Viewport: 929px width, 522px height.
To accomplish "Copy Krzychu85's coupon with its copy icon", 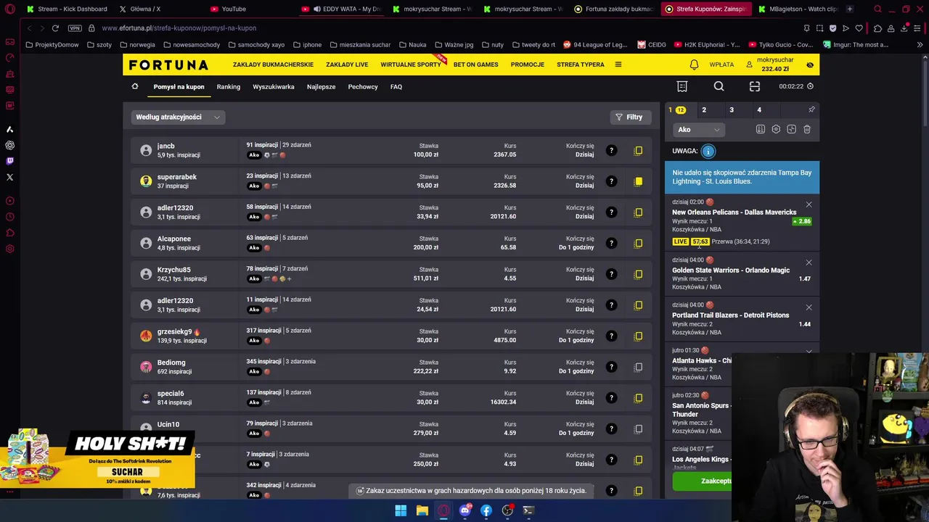I will click(639, 274).
